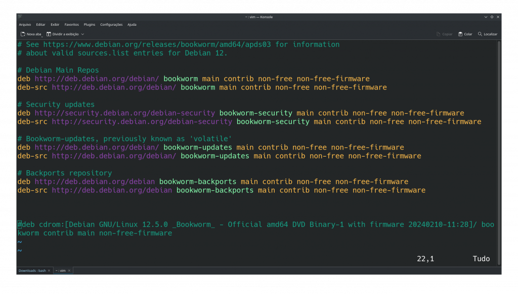
Task: Click the Colar paste icon
Action: pos(460,34)
